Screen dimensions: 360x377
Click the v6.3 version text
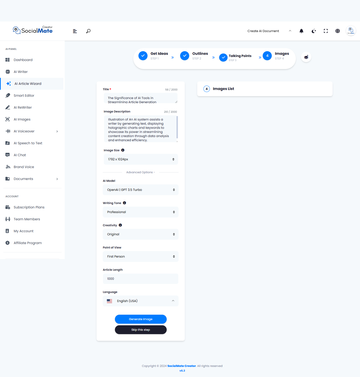182,371
